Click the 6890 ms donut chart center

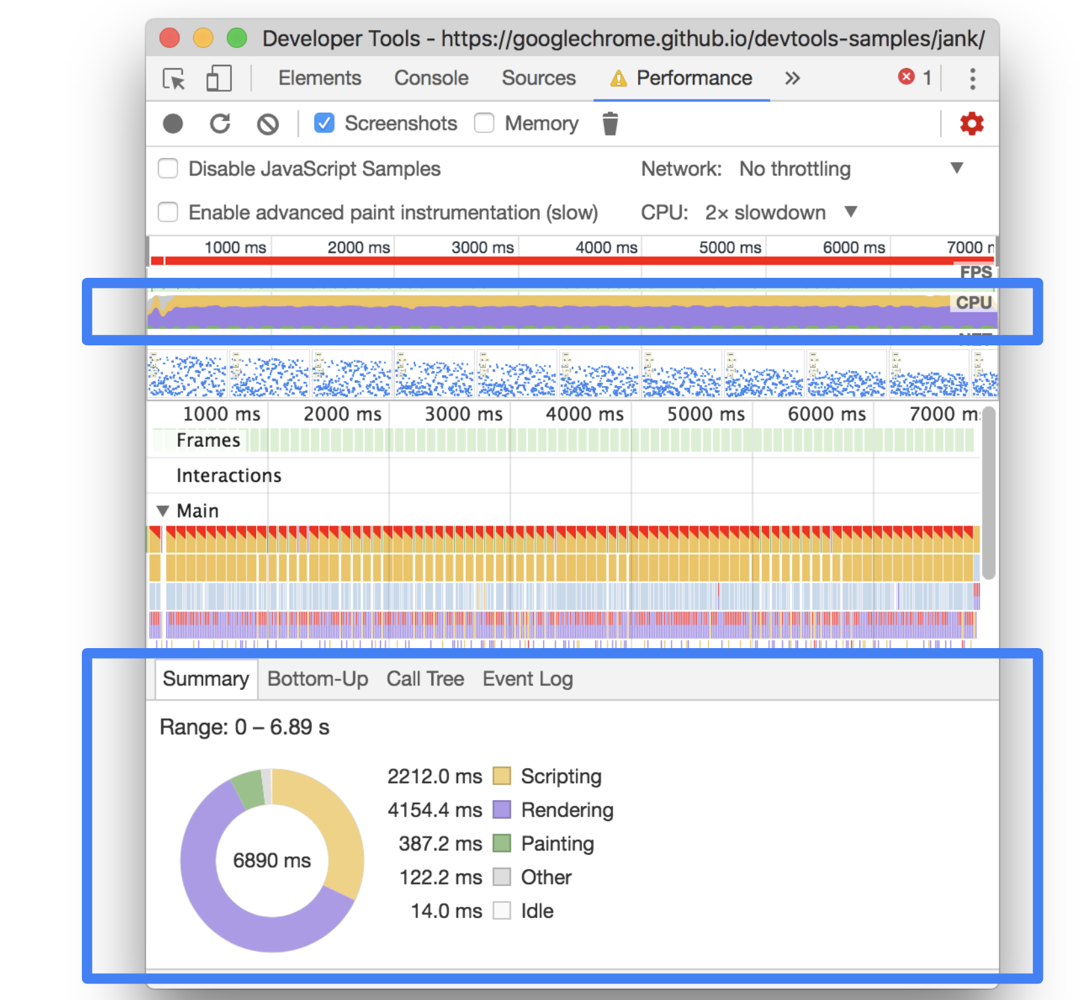pos(272,860)
